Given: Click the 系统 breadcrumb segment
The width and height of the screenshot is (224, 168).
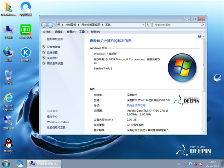Looking at the screenshot, I should [x=108, y=25].
